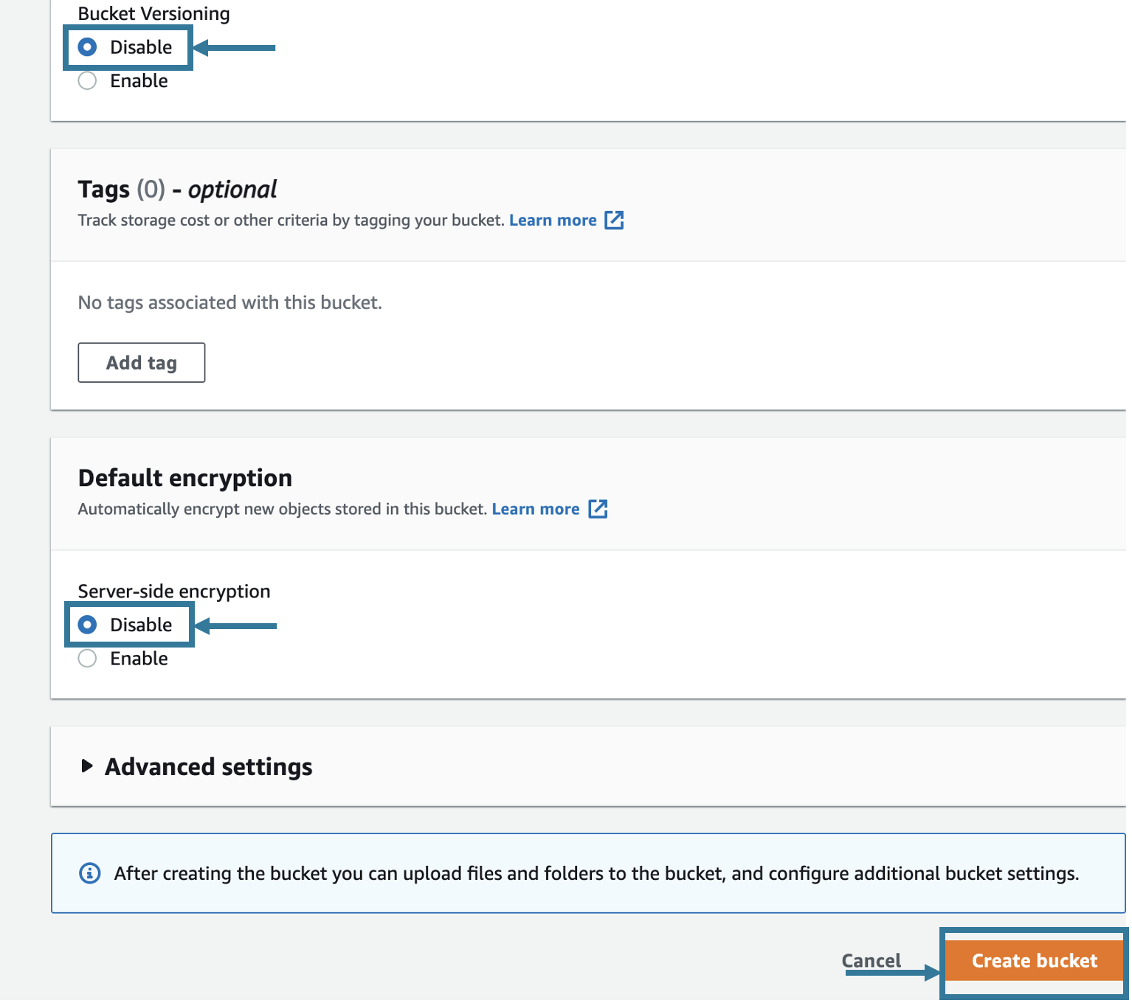Click the Bucket Versioning label
1132x1003 pixels.
(x=153, y=13)
